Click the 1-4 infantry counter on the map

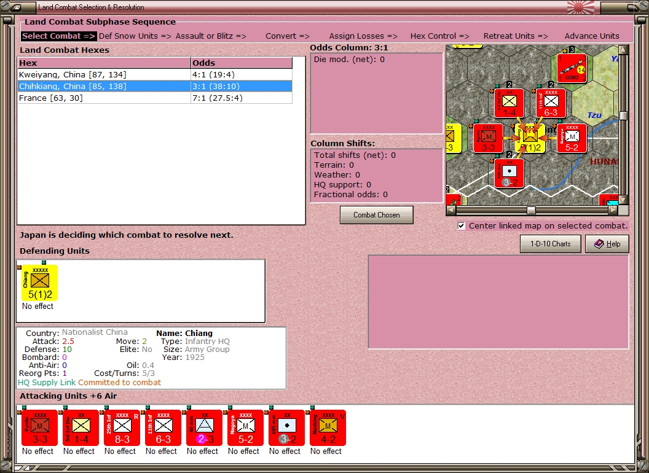(509, 103)
